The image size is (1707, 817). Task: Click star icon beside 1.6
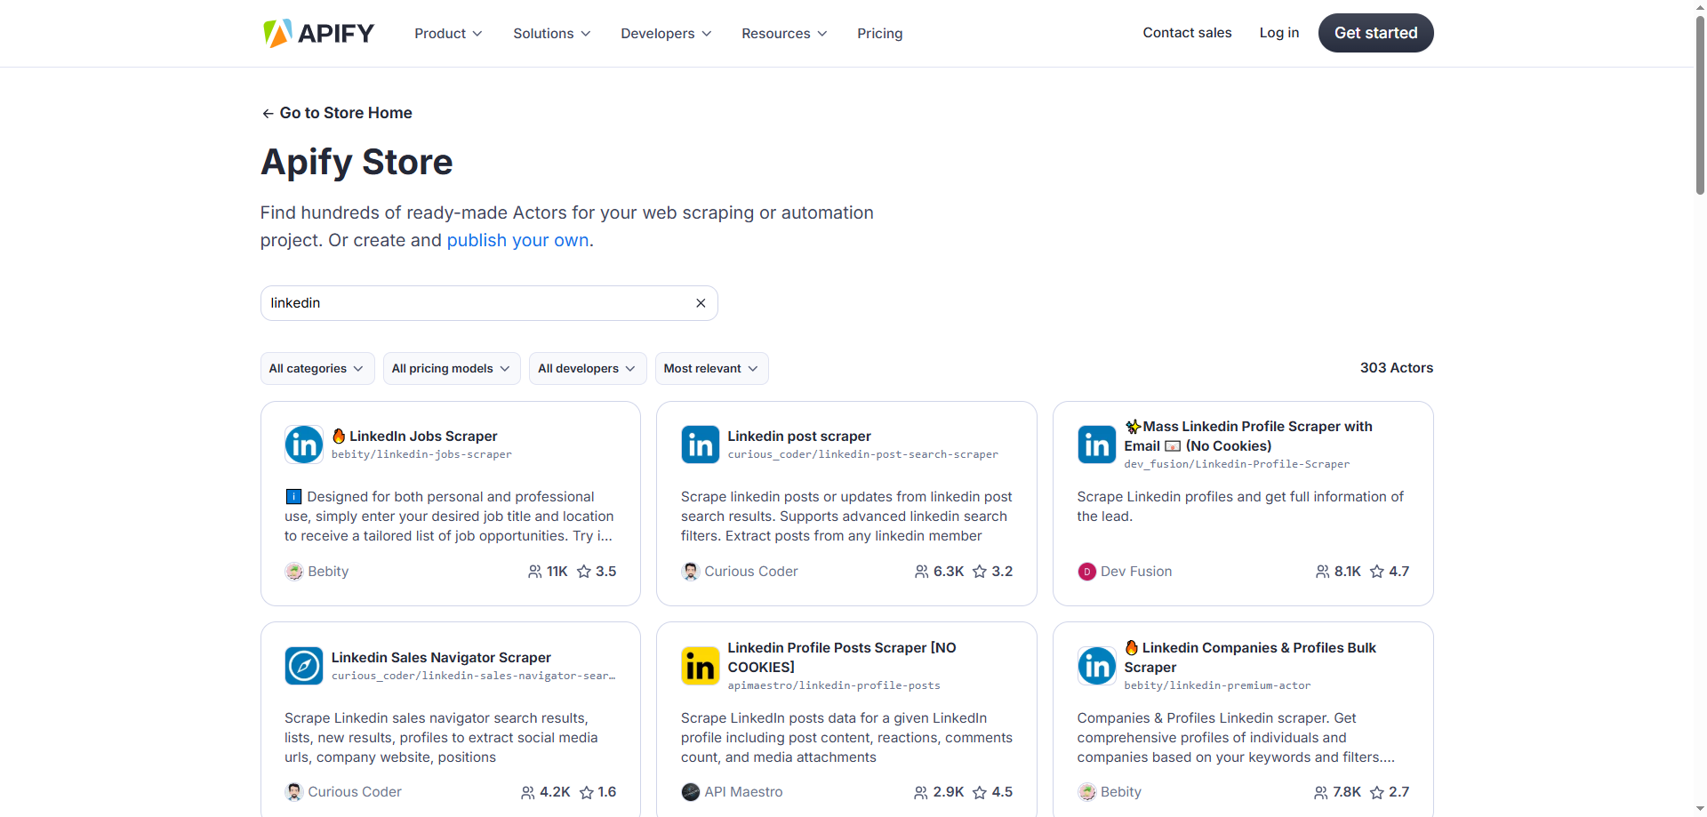click(x=587, y=792)
